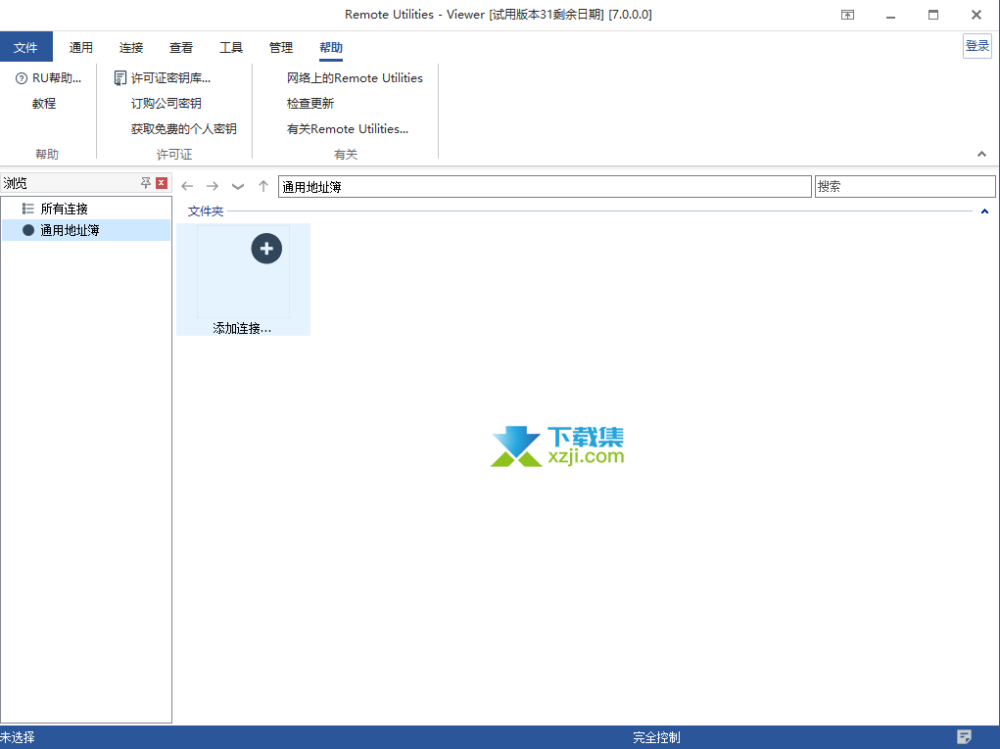Click 订购公司密钥 to order a company key
Screen dimensions: 1000x749
click(166, 103)
